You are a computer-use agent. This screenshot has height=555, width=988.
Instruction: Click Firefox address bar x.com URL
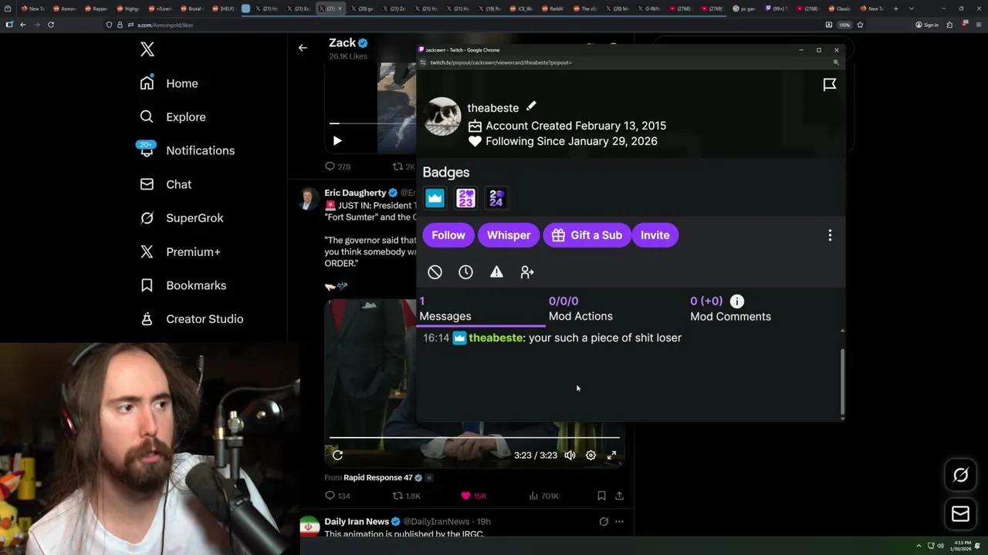coord(165,25)
